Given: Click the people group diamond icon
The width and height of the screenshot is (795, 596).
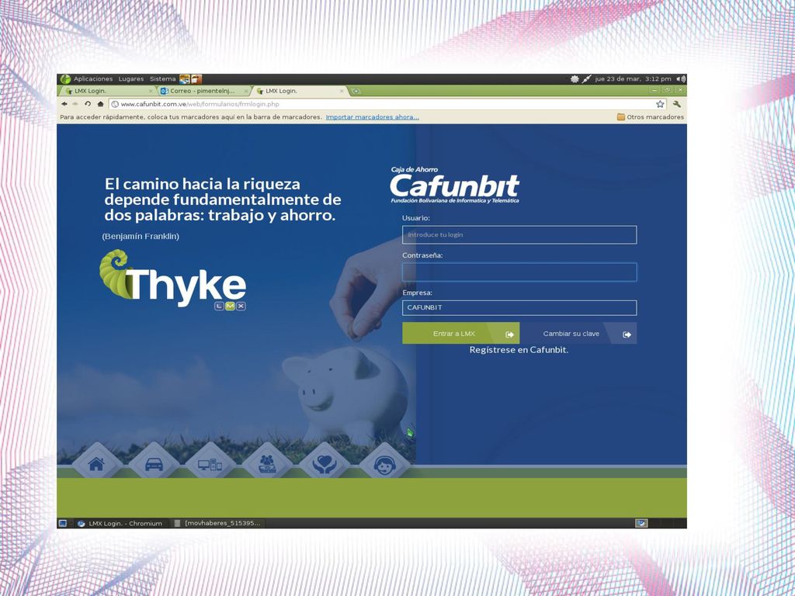Looking at the screenshot, I should tap(267, 464).
